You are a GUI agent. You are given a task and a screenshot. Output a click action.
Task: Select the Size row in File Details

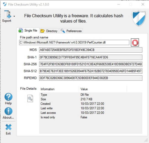91,99
